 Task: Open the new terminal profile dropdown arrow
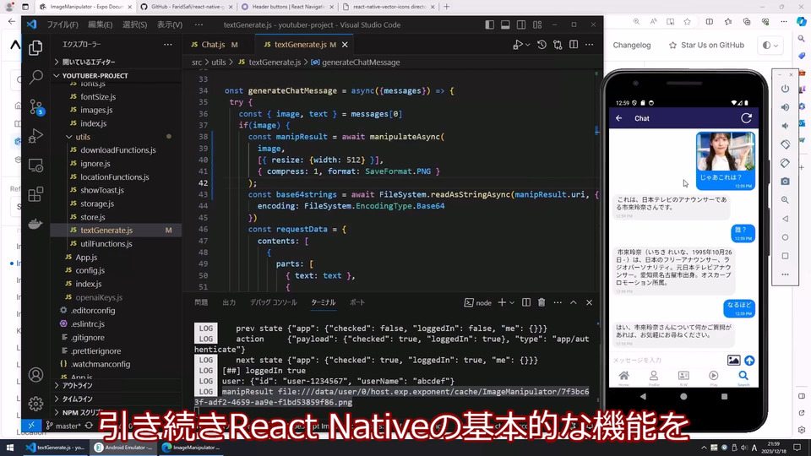(512, 303)
